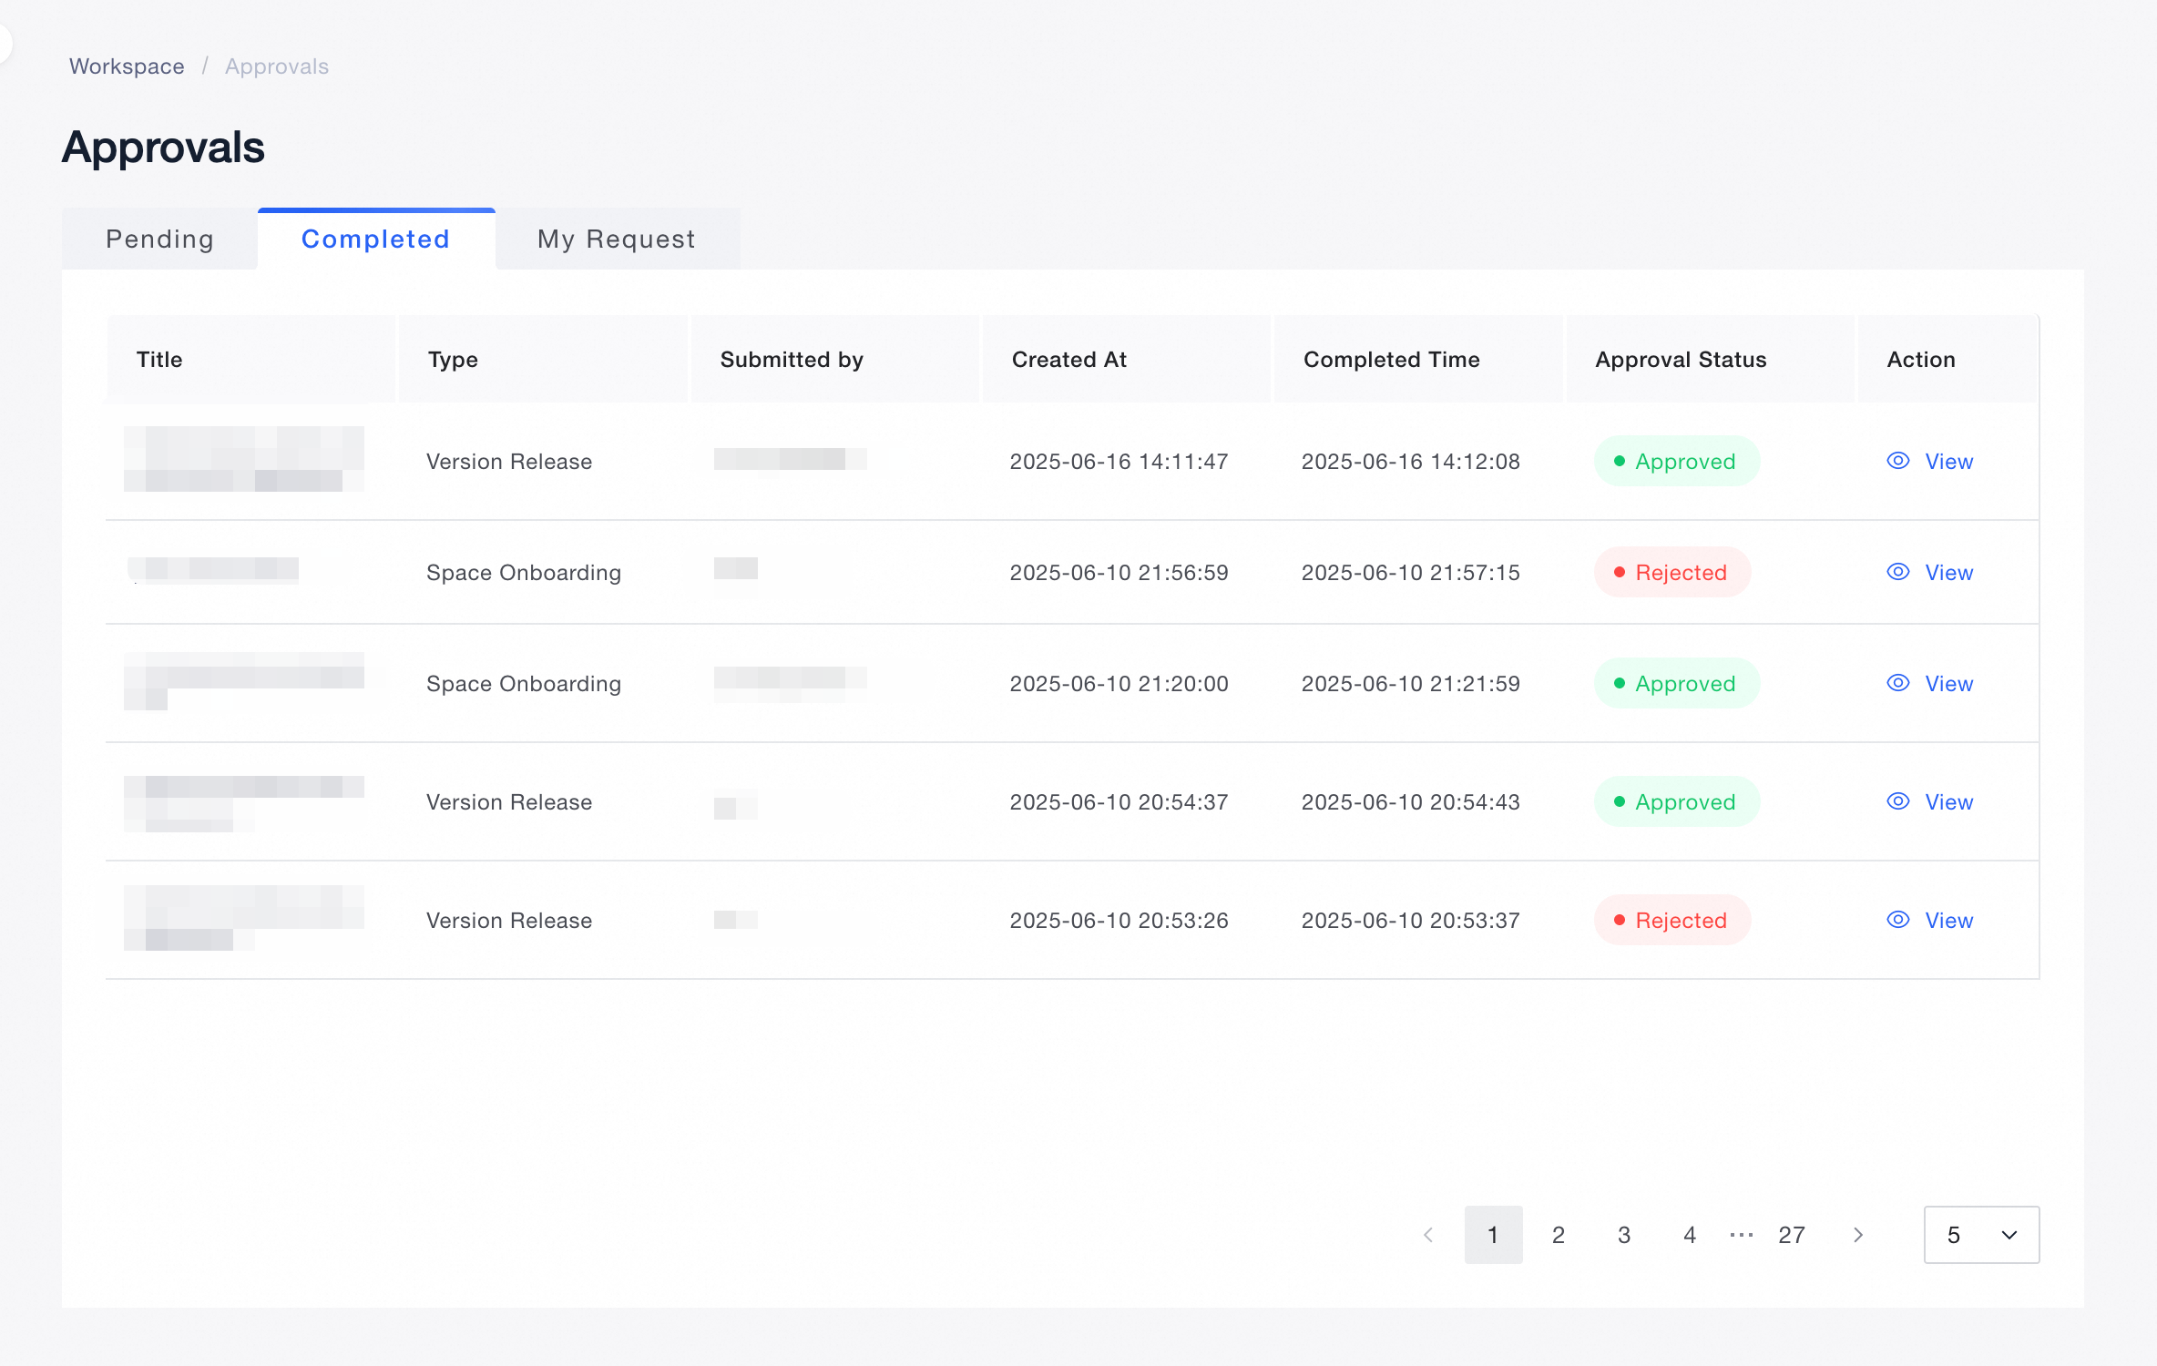This screenshot has width=2157, height=1366.
Task: Go to page 1 in pagination
Action: 1493,1235
